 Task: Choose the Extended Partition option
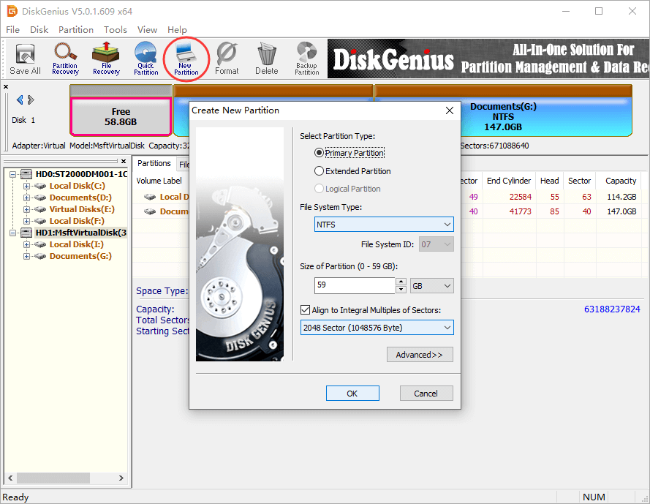319,171
